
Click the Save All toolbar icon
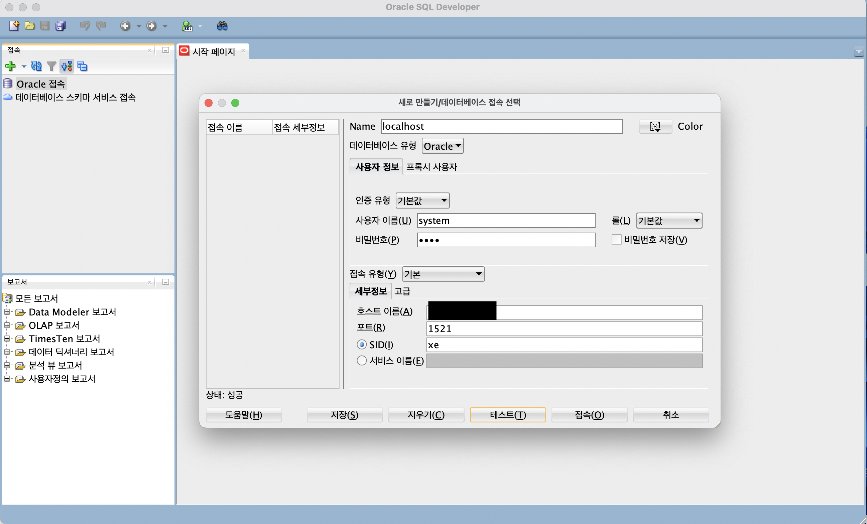[x=60, y=26]
